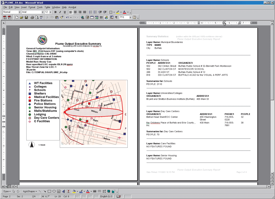
Task: Toggle Show/Hide paragraph marks
Action: (x=116, y=17)
